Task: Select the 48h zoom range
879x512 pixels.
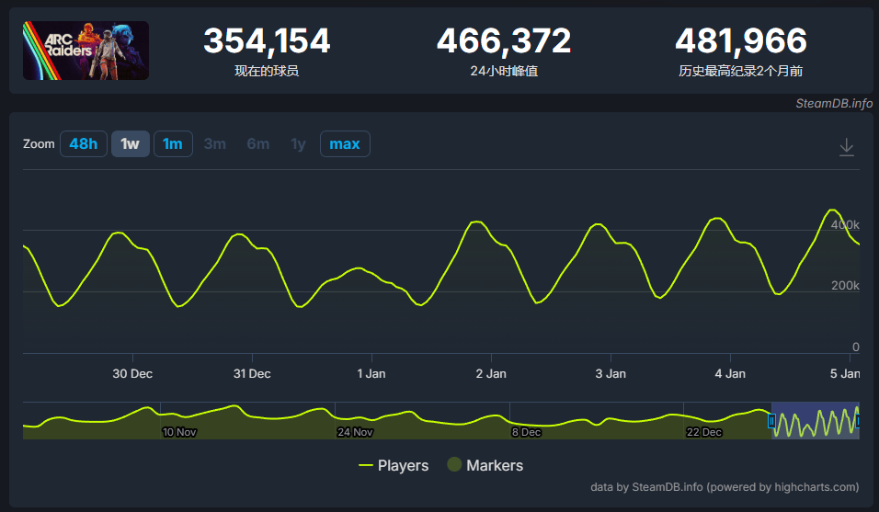Action: [x=83, y=144]
